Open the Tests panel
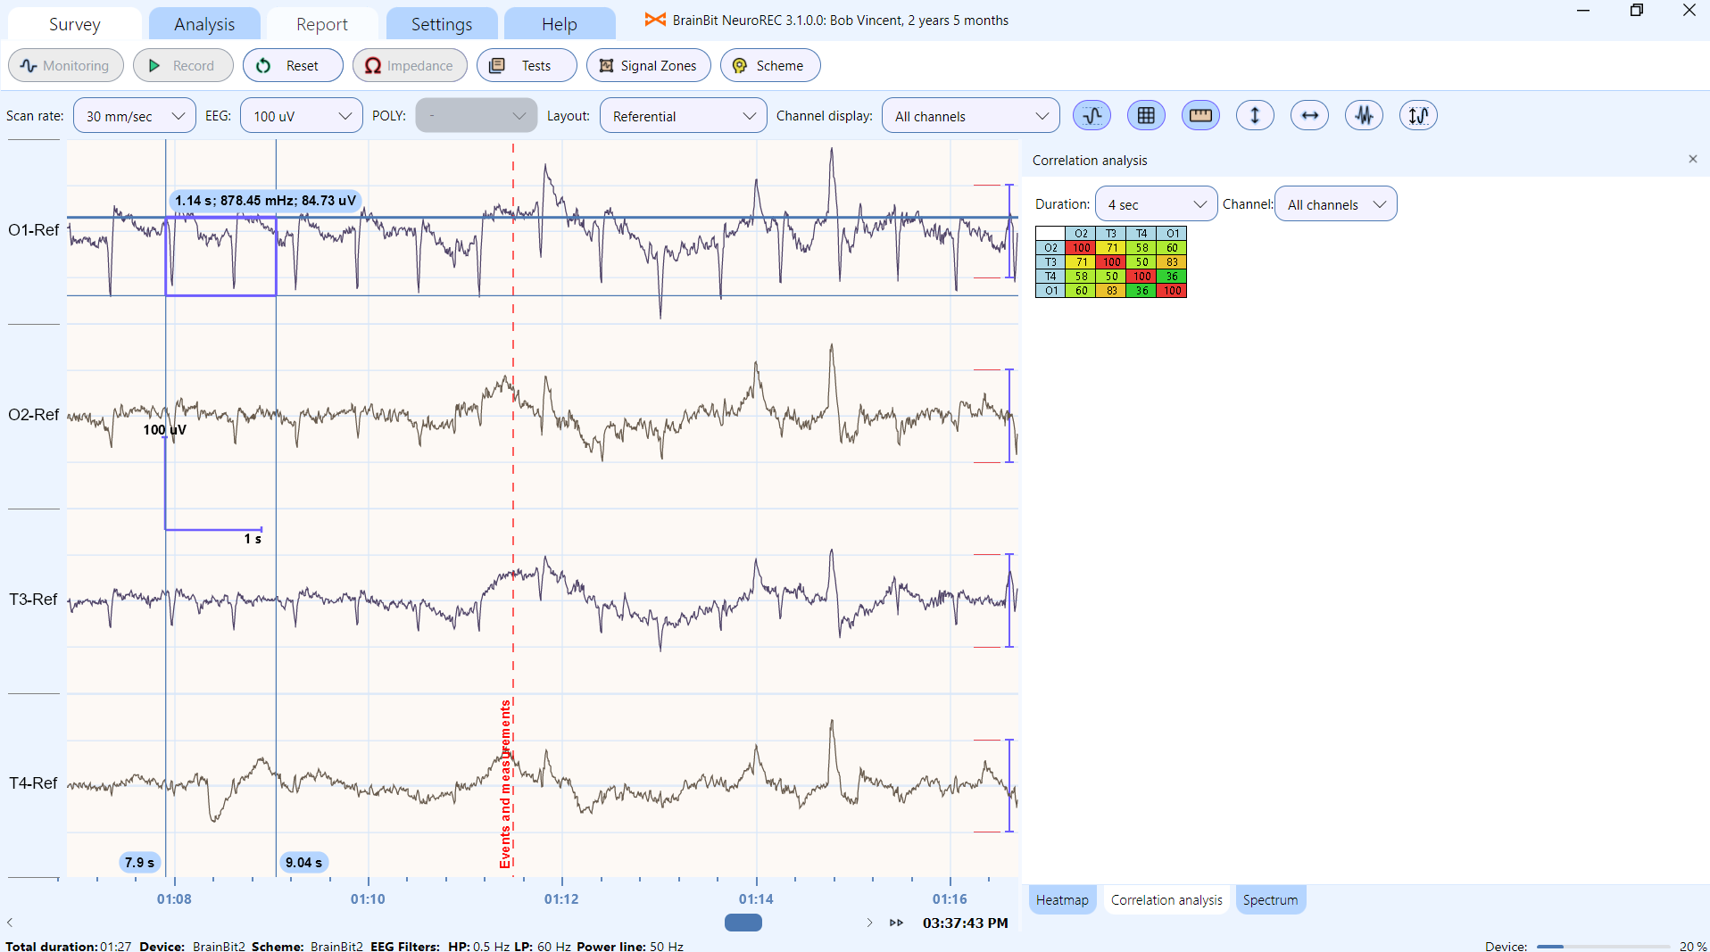 coord(526,65)
